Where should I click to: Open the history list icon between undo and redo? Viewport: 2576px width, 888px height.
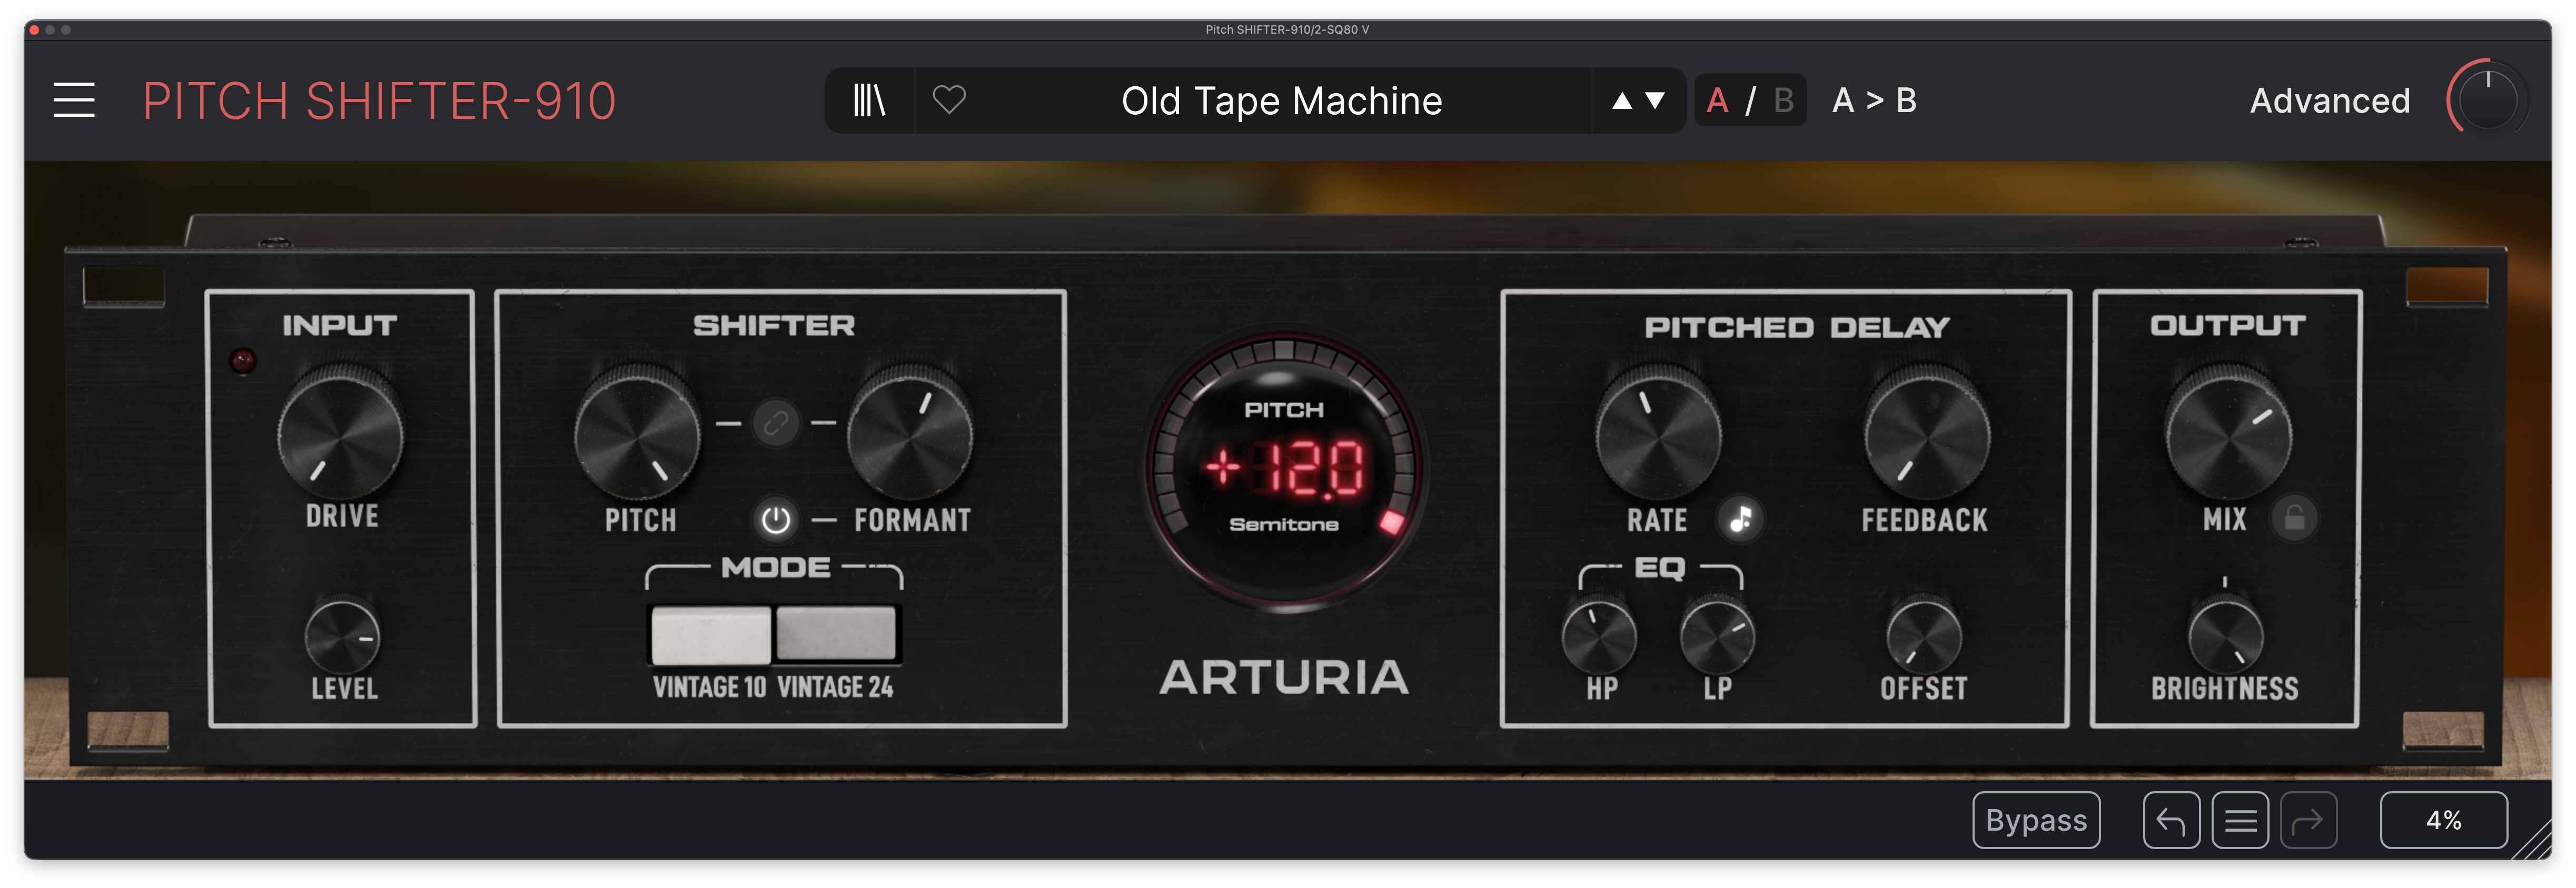click(x=2240, y=819)
